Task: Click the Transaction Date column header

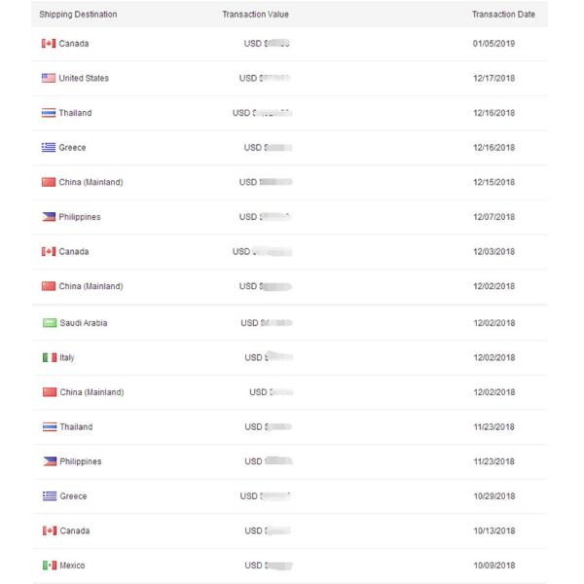Action: pos(503,15)
